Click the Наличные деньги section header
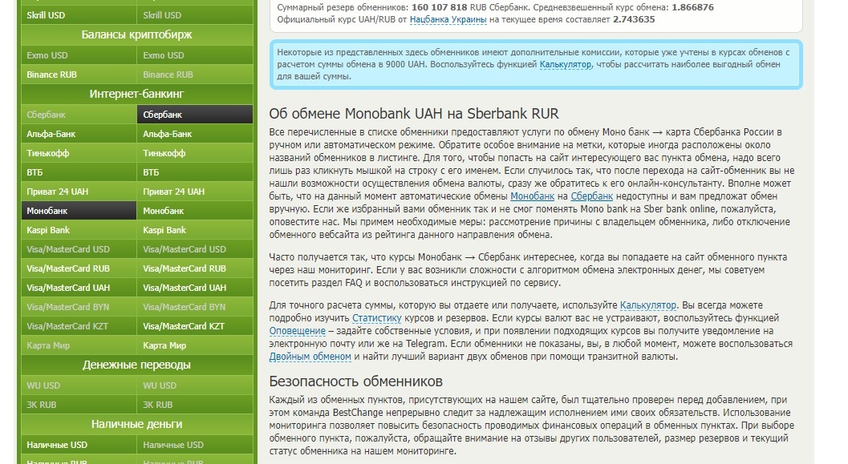The image size is (848, 464). [x=137, y=425]
